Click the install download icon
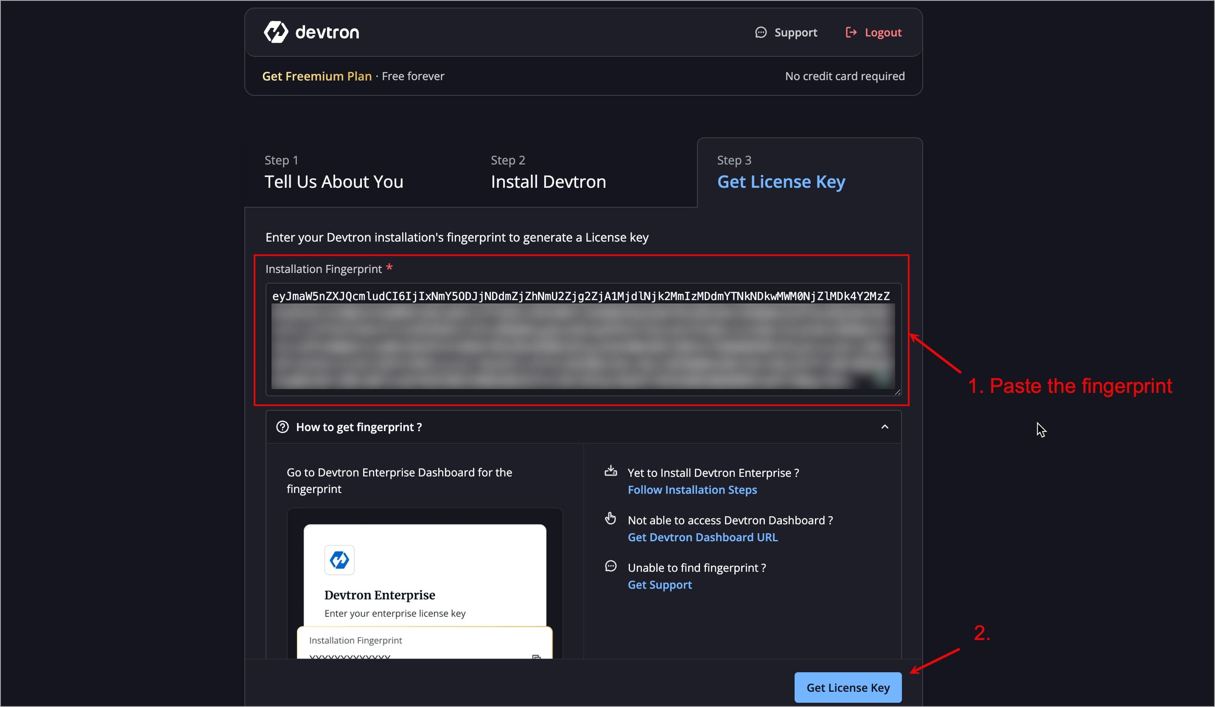Viewport: 1215px width, 707px height. 610,470
